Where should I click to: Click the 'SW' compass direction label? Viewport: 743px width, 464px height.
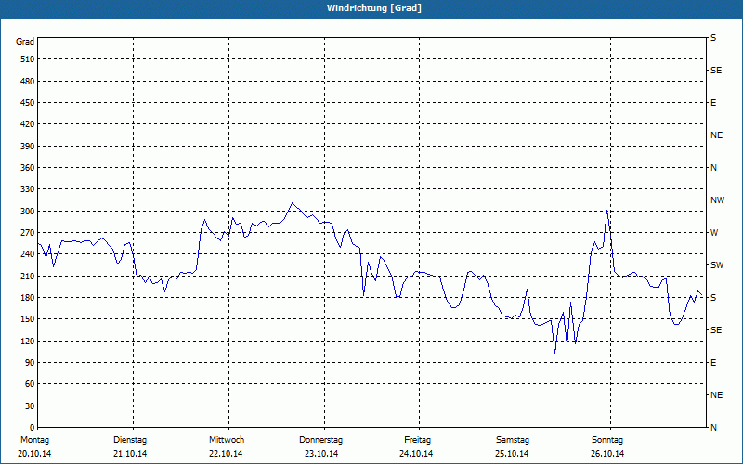(x=717, y=265)
